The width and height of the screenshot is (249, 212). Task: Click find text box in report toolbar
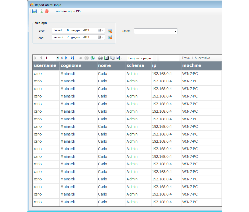click(169, 58)
